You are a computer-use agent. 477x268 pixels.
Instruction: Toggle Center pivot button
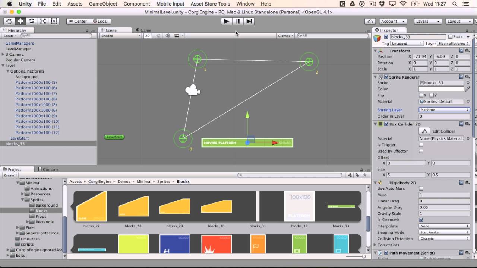point(77,21)
